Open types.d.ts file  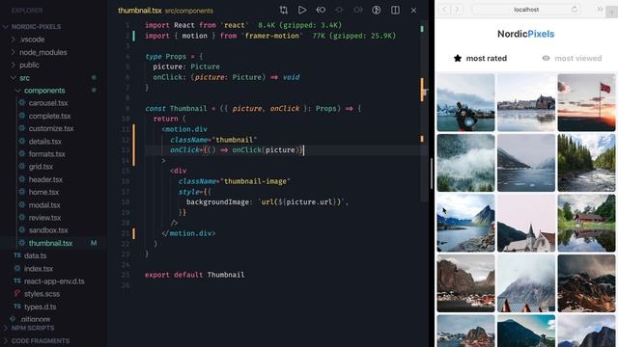point(40,307)
